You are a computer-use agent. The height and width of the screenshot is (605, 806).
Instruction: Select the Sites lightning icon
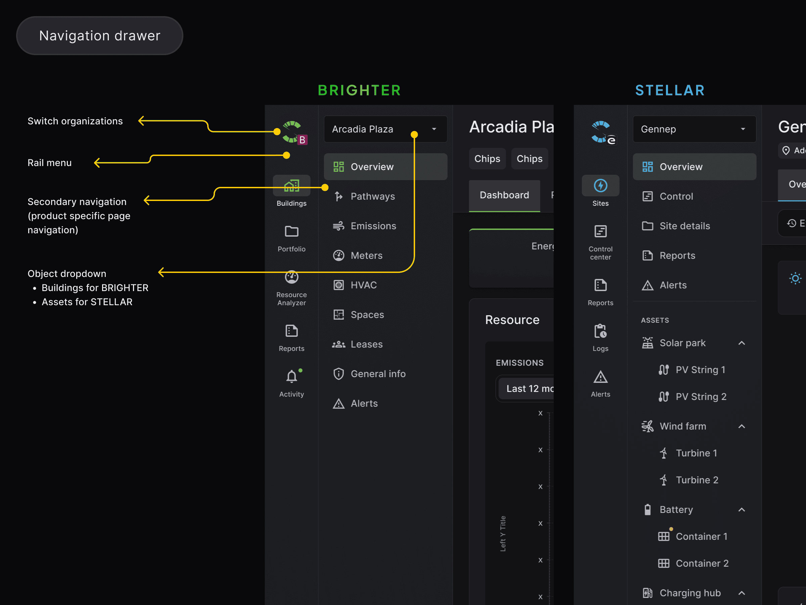click(600, 186)
